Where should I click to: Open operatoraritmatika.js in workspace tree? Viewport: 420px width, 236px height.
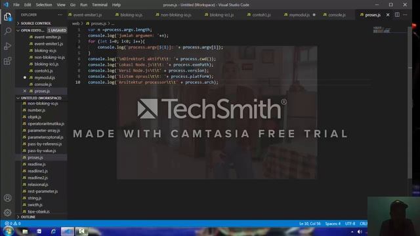46,124
